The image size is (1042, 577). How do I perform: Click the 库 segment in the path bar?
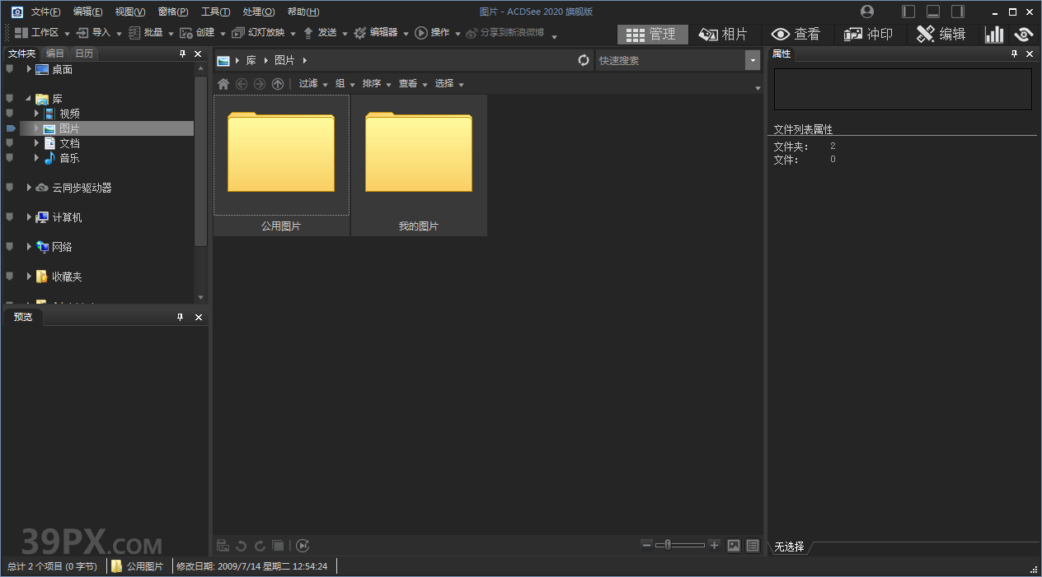pos(251,60)
